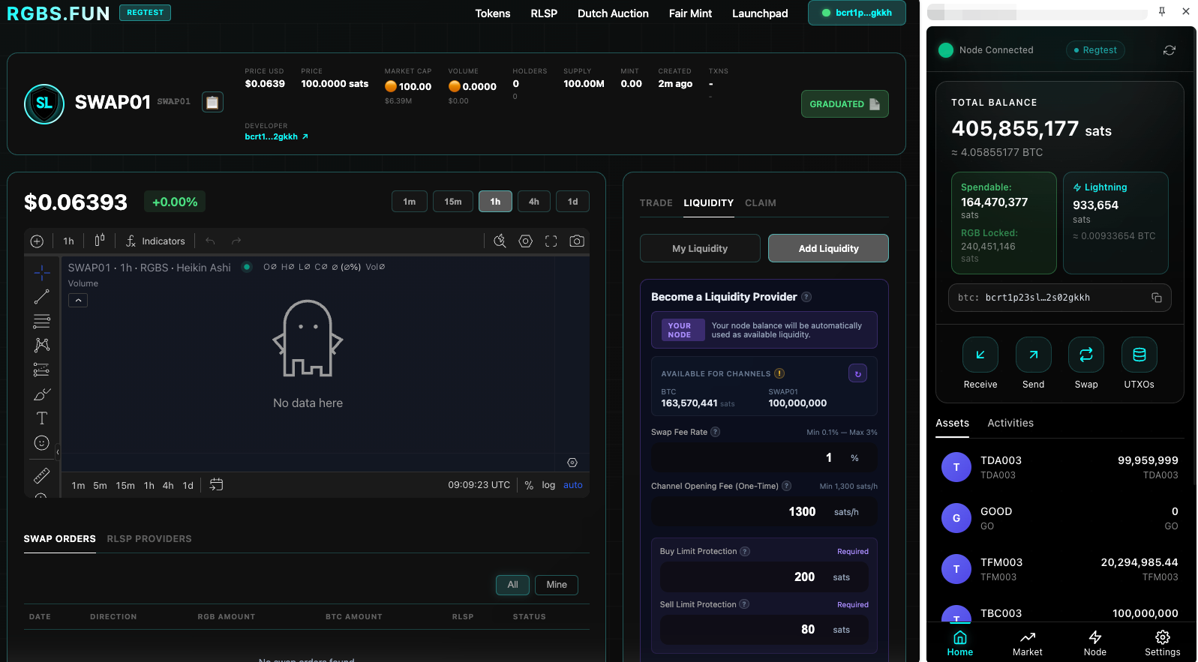The image size is (1198, 662).
Task: Open the chart 1h interval dropdown
Action: point(68,241)
